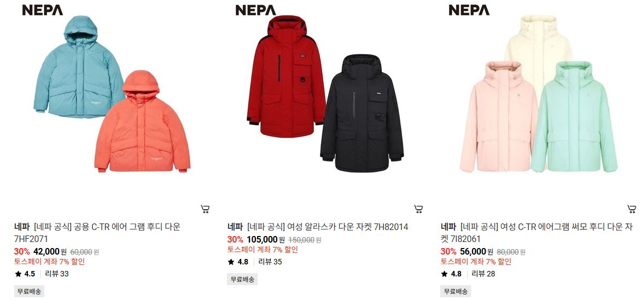
Task: Open product title 여성 알라스카 다운 자켓 7H82014
Action: 318,227
